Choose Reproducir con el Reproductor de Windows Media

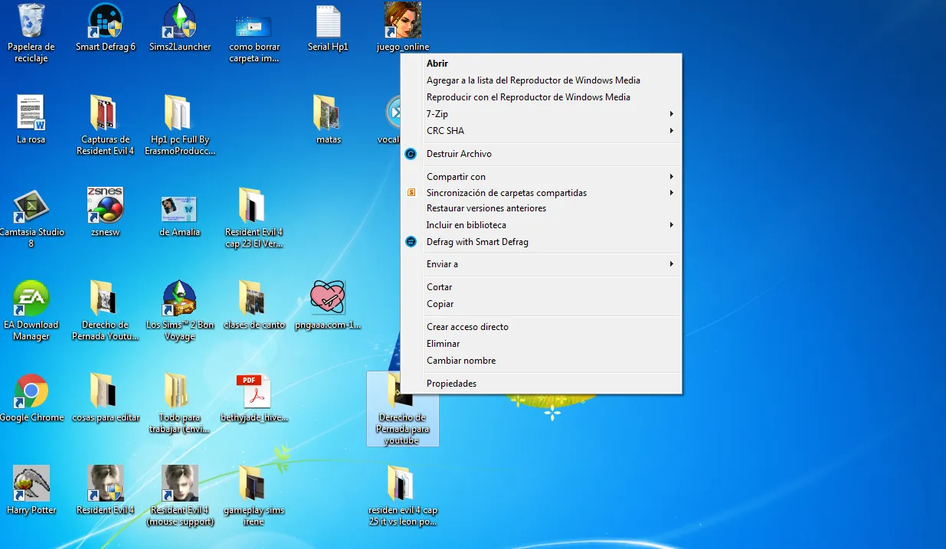[542, 97]
